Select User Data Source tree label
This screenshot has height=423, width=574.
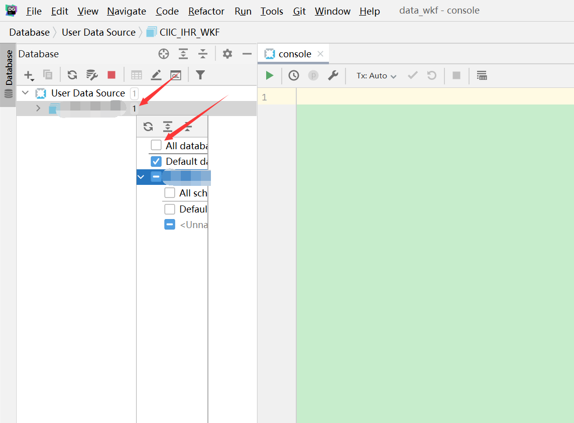(88, 93)
